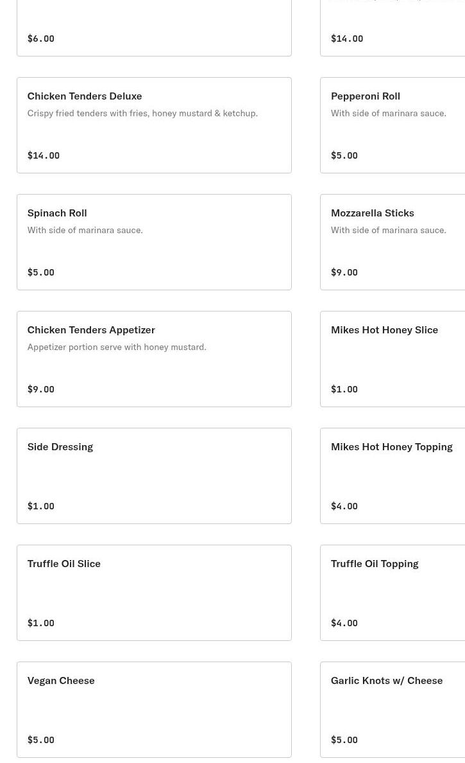This screenshot has height=763, width=465.
Task: Click the Crispy fried tenders description text
Action: [x=142, y=114]
